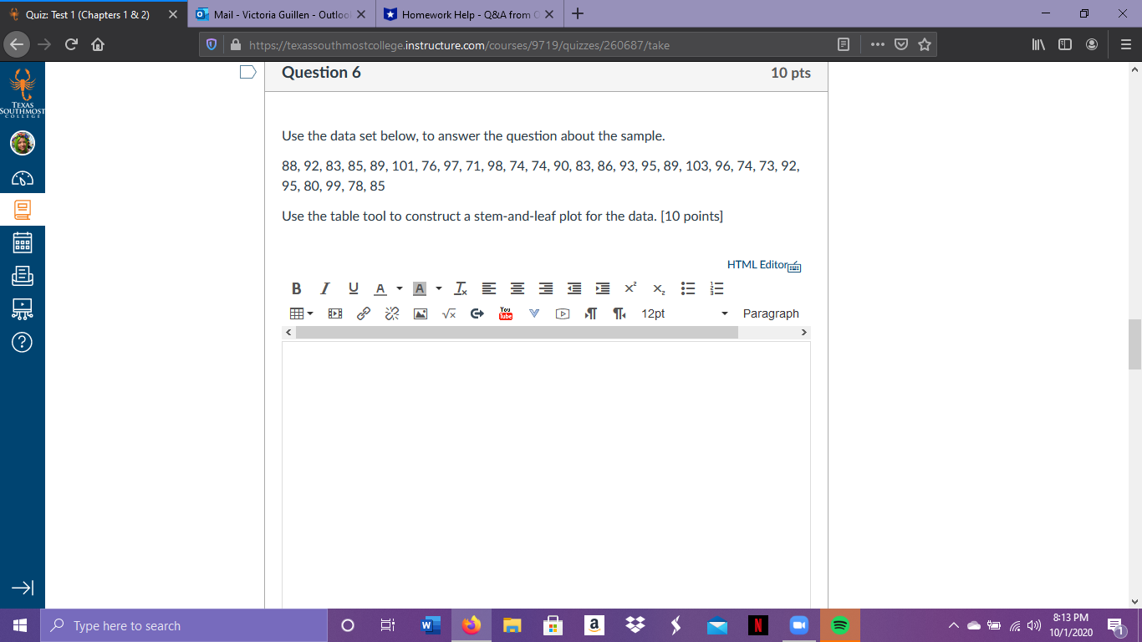Launch Spotify from the taskbar
The width and height of the screenshot is (1142, 642).
[x=839, y=624]
